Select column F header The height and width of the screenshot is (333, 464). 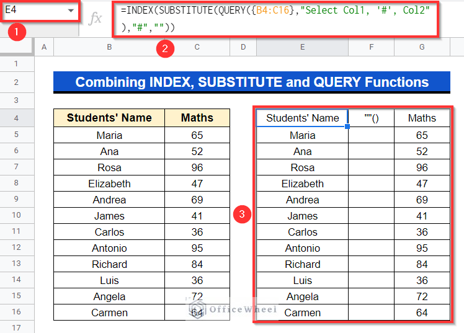click(371, 47)
